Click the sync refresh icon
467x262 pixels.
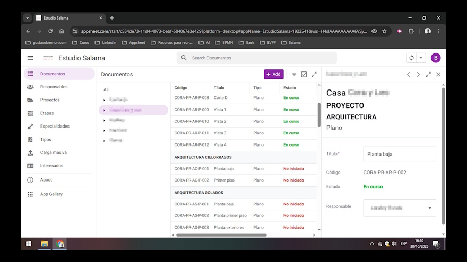pos(411,58)
